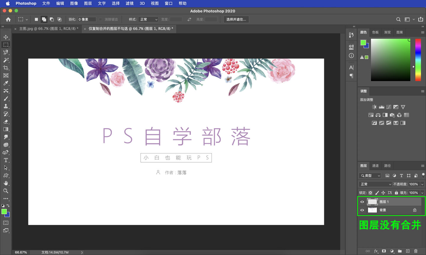The height and width of the screenshot is (255, 426).
Task: Click the 选择并遮住 button
Action: tap(236, 19)
